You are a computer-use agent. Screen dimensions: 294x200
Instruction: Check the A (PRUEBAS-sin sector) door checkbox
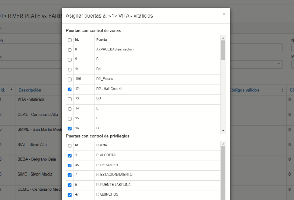coord(70,50)
